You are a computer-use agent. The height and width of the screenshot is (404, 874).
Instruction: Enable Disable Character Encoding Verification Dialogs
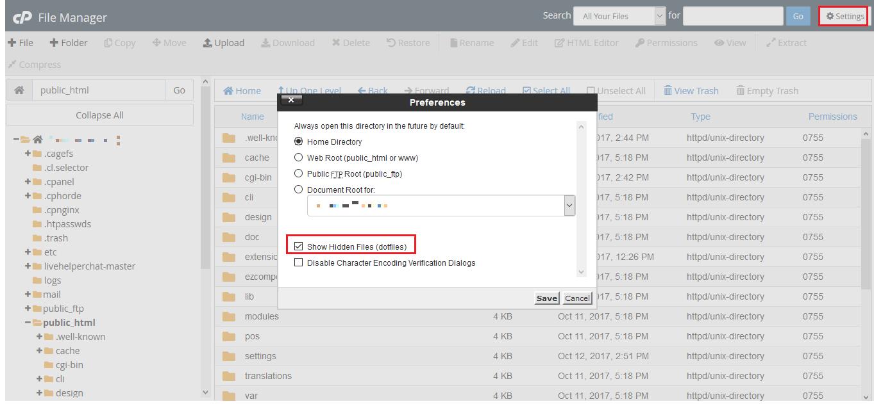click(298, 263)
